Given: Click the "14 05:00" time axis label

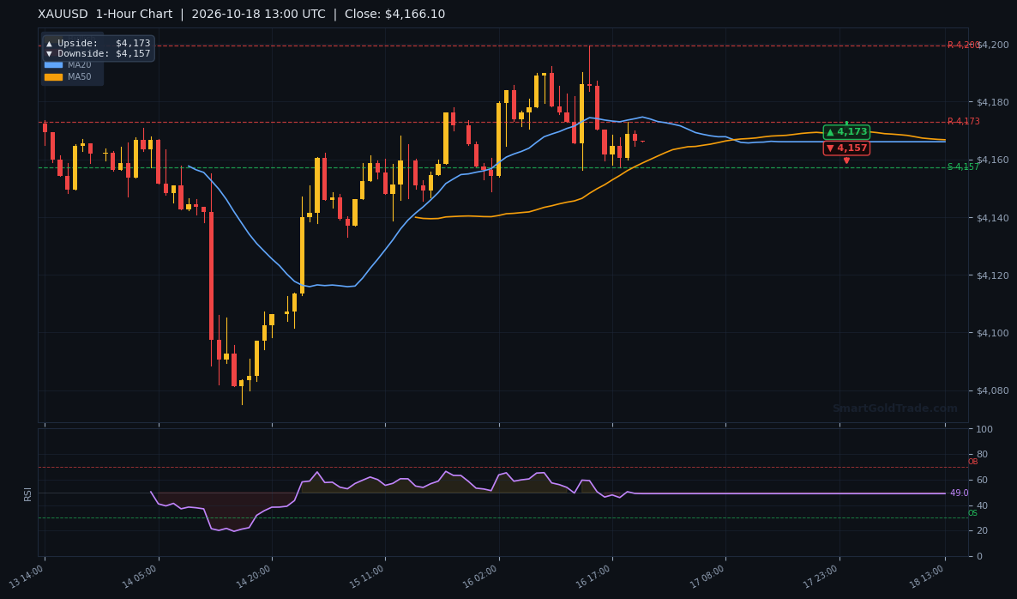Looking at the screenshot, I should click(140, 577).
